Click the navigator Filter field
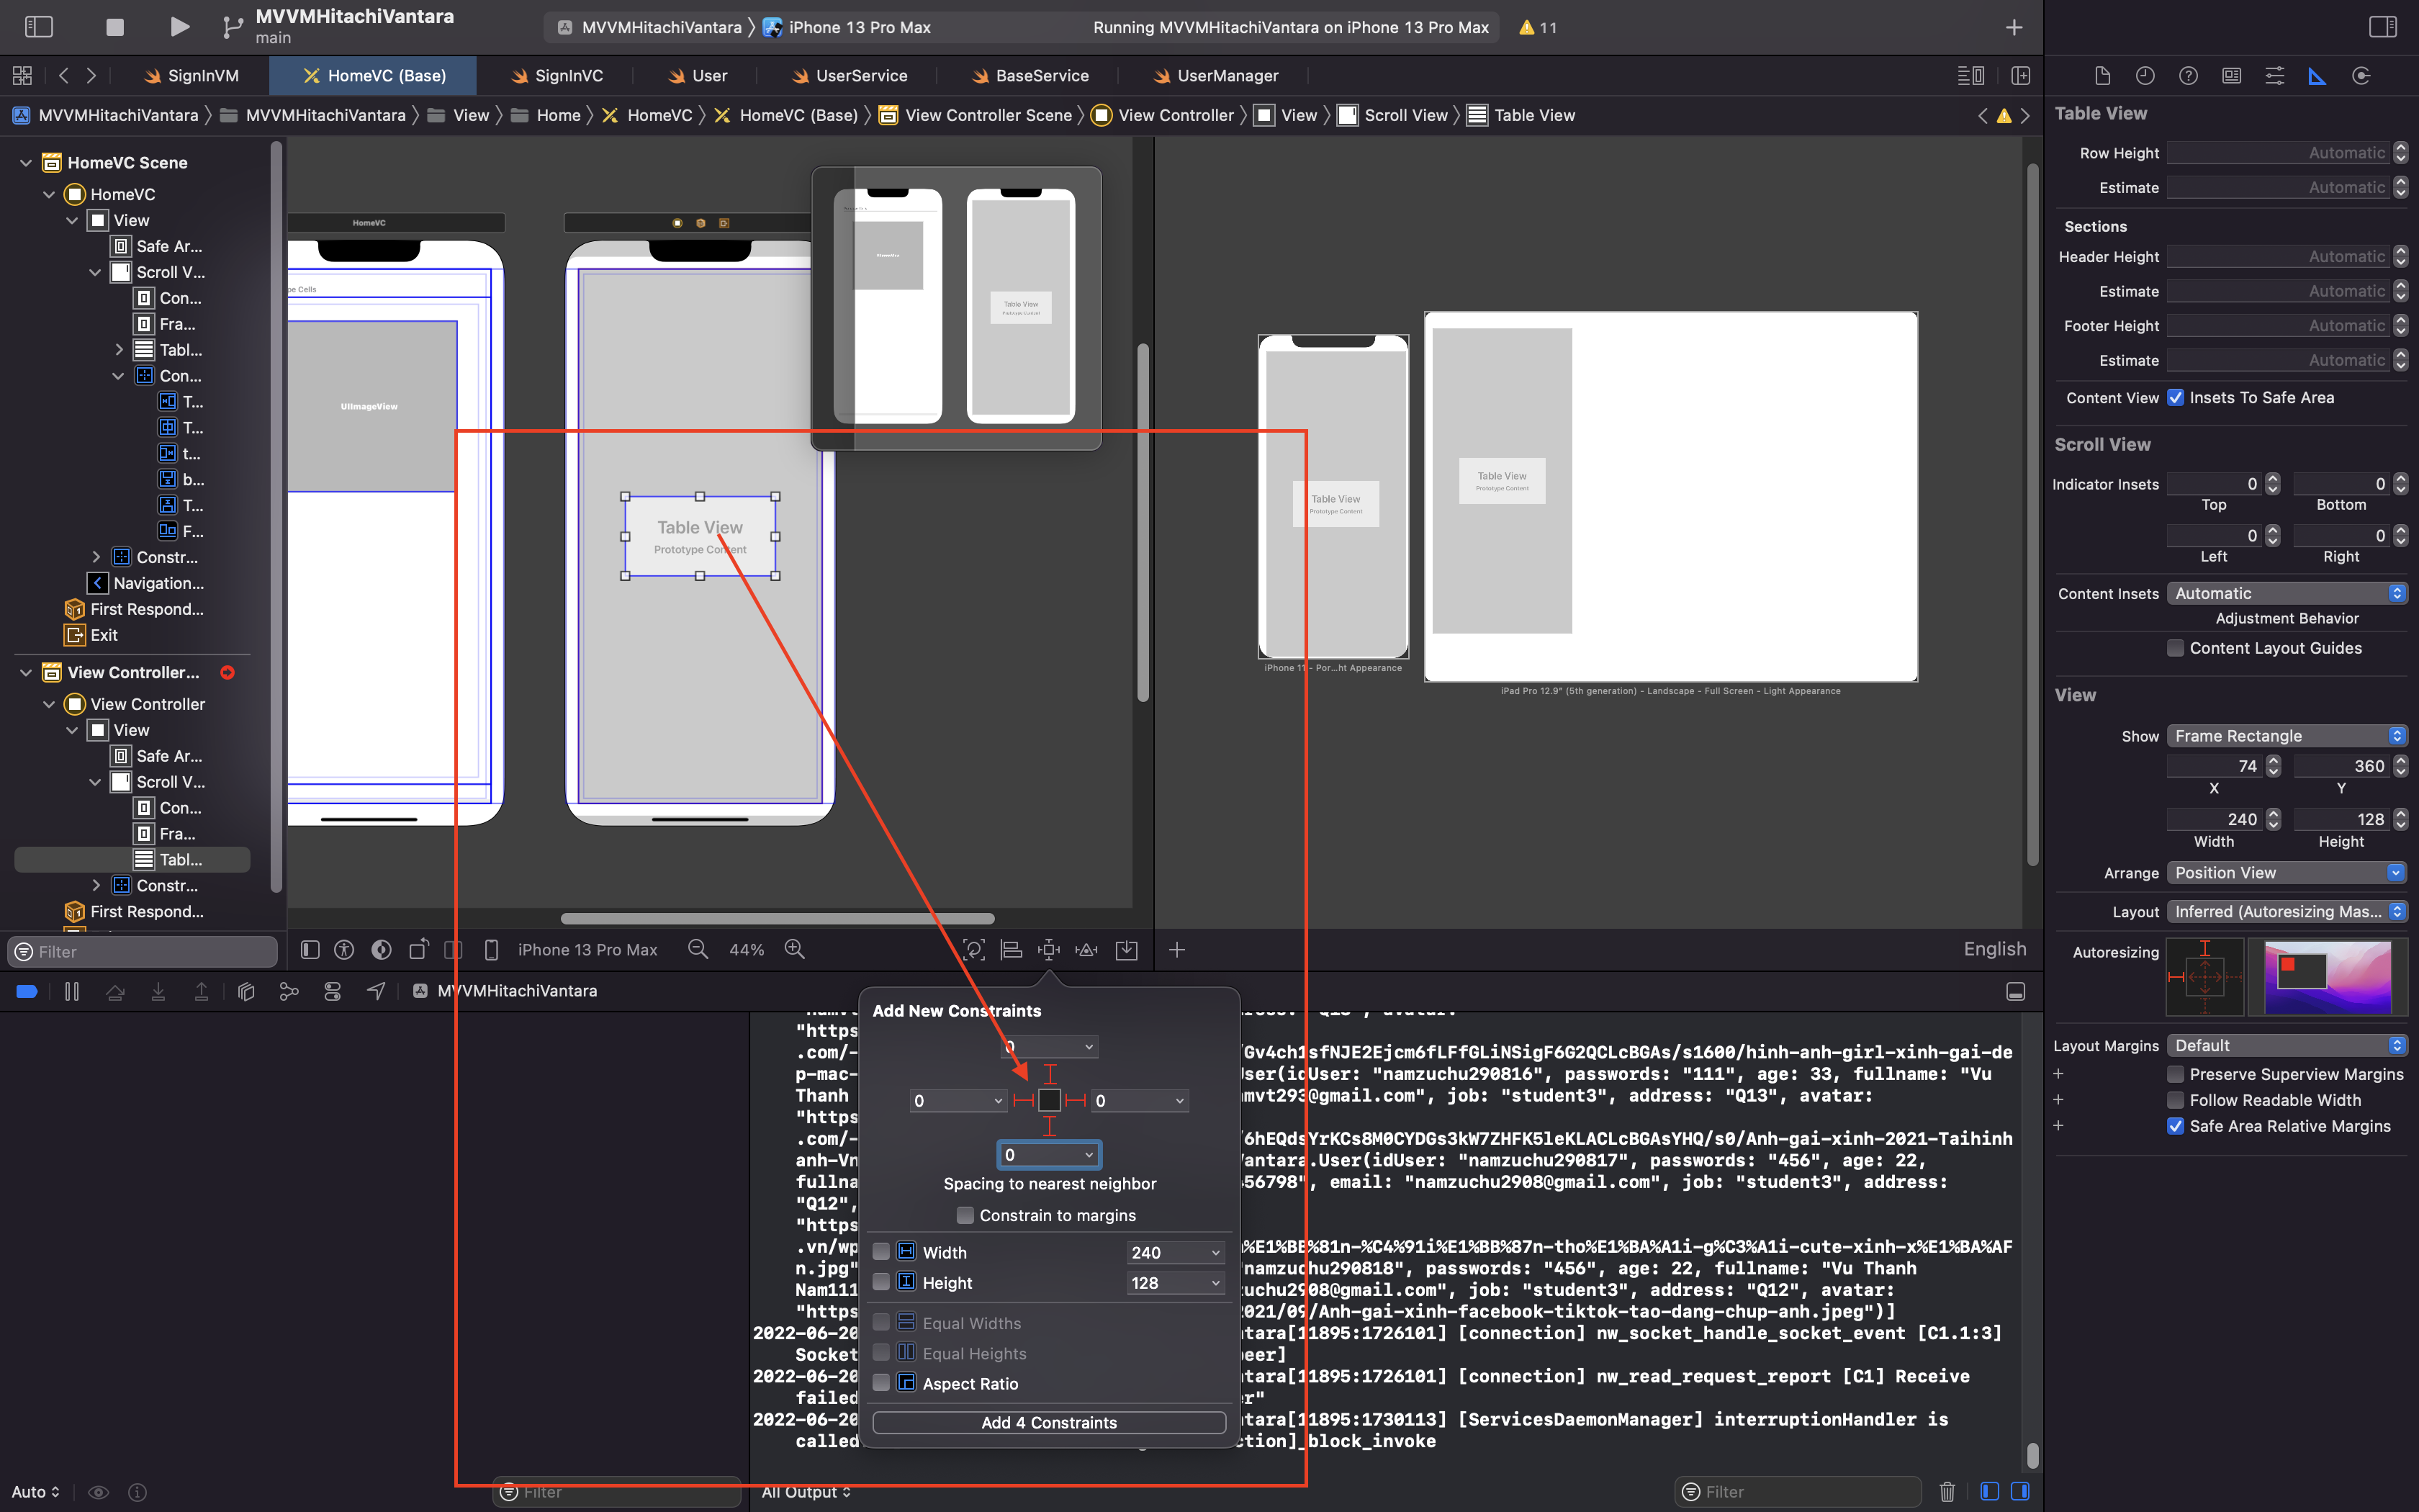The image size is (2419, 1512). point(142,951)
